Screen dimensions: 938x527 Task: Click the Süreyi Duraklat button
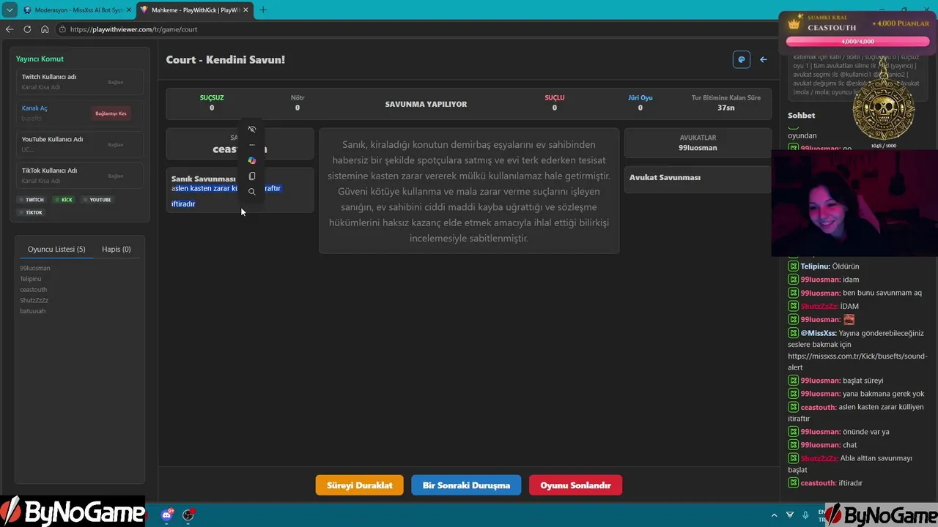(360, 485)
